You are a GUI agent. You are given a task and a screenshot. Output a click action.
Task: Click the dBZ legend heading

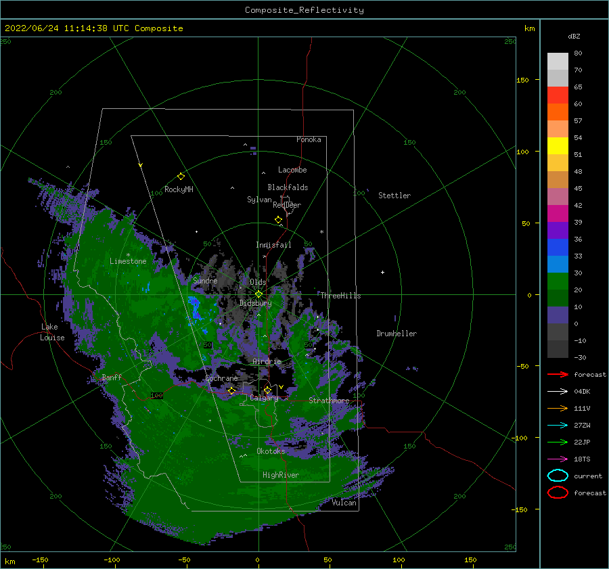574,37
